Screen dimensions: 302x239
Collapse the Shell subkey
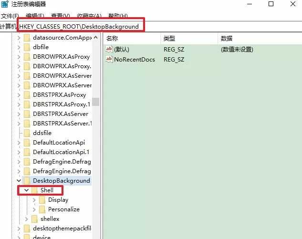click(26, 190)
